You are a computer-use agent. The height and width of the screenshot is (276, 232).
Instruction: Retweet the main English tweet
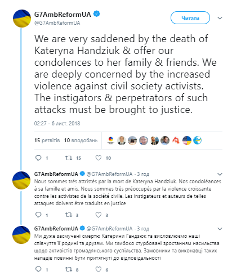point(69,158)
